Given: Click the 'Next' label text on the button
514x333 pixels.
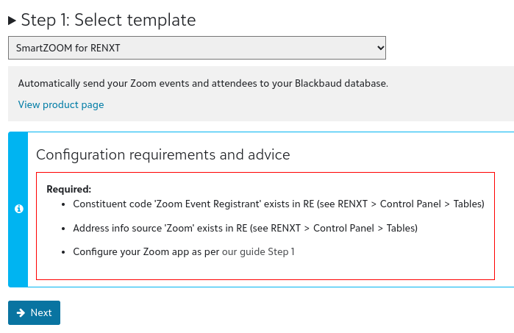Looking at the screenshot, I should coord(41,312).
